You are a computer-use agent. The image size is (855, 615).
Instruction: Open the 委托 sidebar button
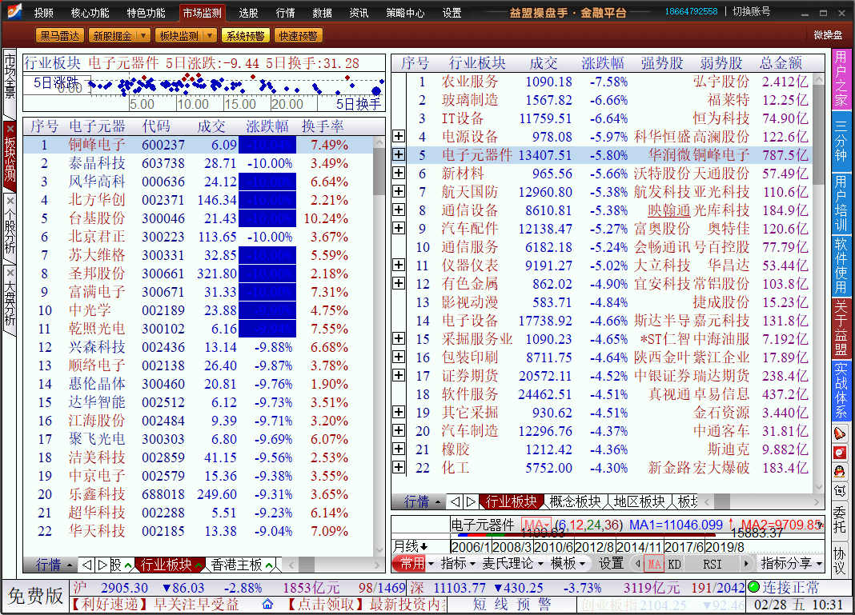tap(840, 519)
